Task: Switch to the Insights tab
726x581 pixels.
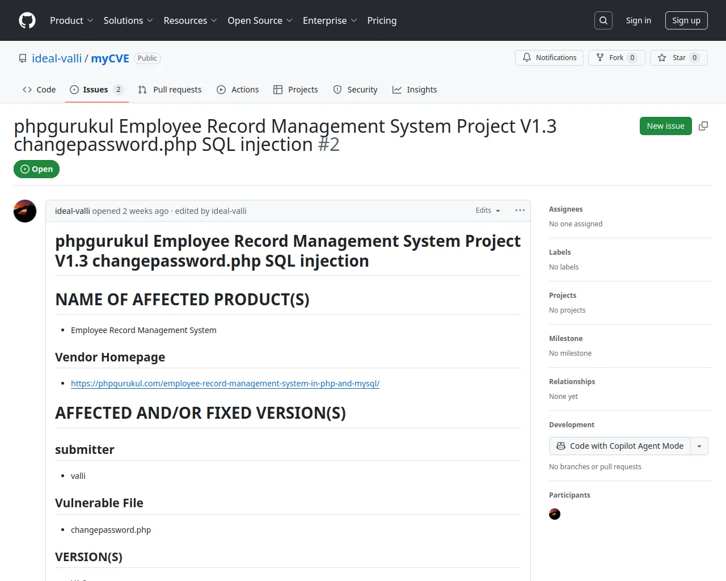Action: coord(415,90)
